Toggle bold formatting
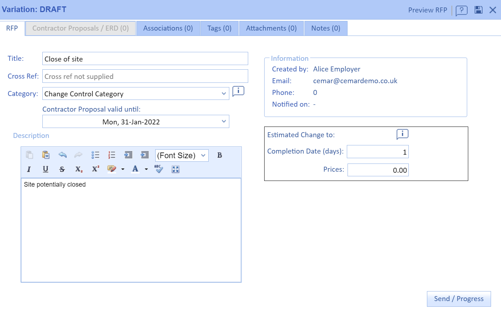Image resolution: width=501 pixels, height=316 pixels. (219, 155)
